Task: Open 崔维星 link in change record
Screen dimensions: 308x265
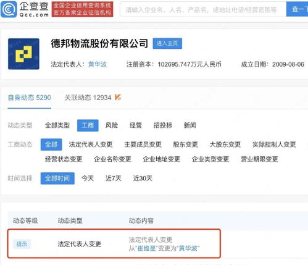Action: click(147, 248)
